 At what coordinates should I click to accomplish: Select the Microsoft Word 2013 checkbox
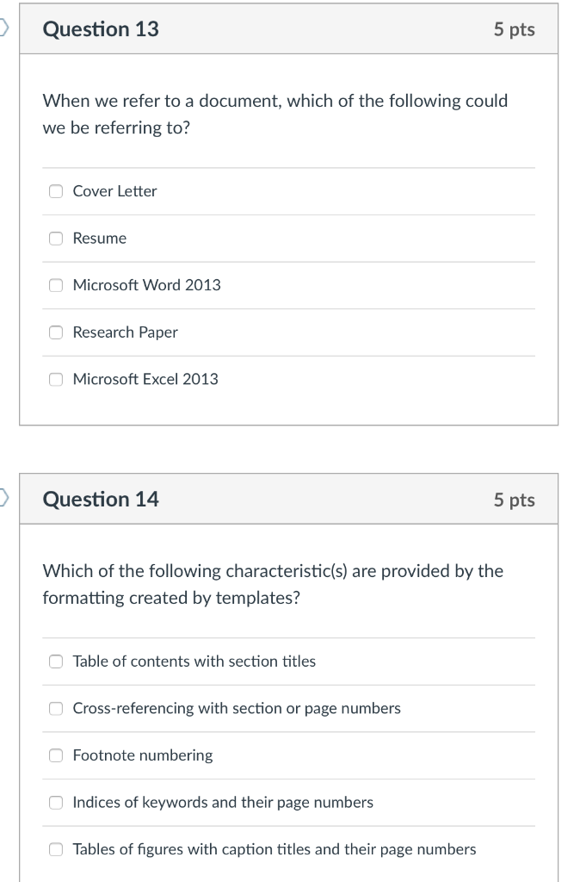pos(55,285)
